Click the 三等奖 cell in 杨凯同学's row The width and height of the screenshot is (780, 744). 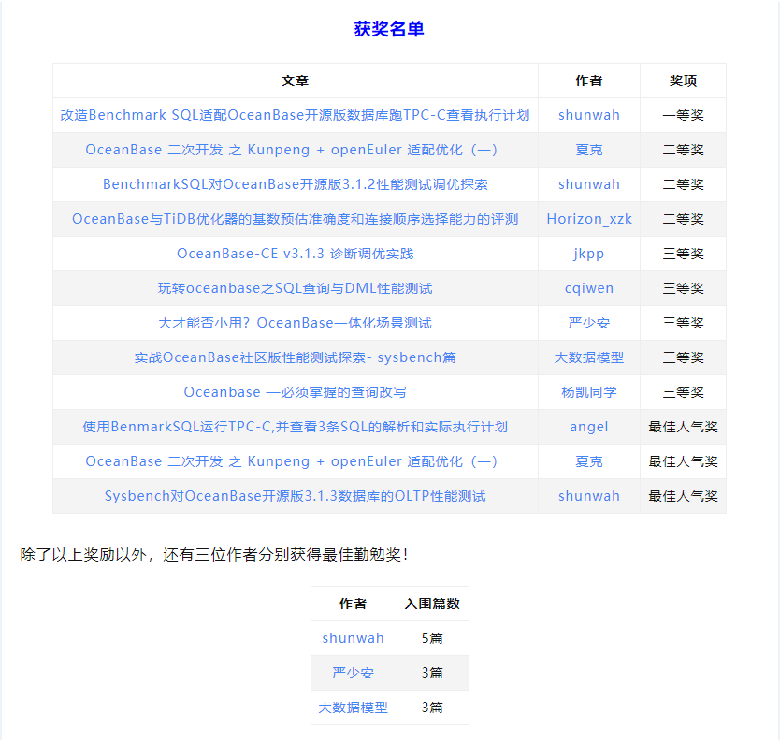[683, 392]
